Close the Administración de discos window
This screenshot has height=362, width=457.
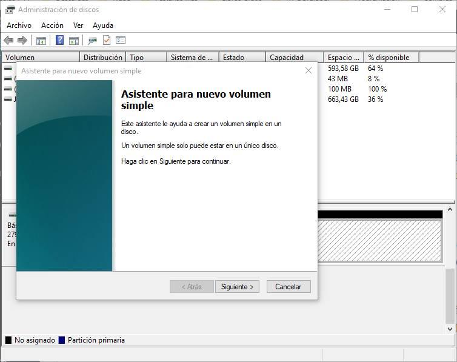coord(442,9)
